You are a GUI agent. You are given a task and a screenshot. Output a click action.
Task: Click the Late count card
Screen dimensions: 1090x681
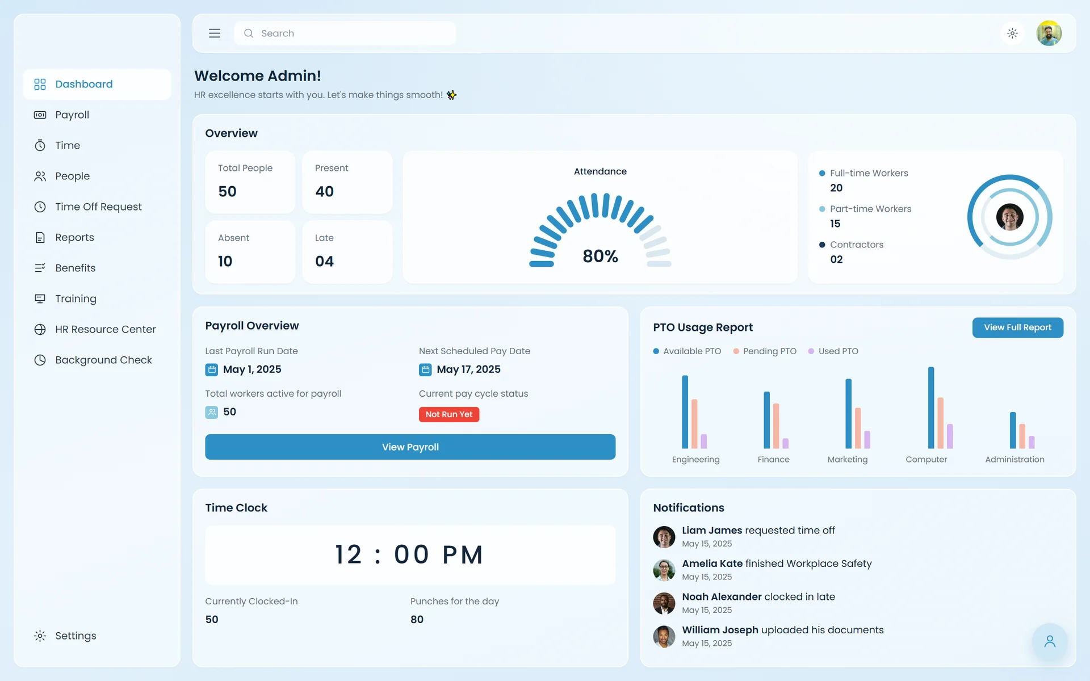point(347,252)
